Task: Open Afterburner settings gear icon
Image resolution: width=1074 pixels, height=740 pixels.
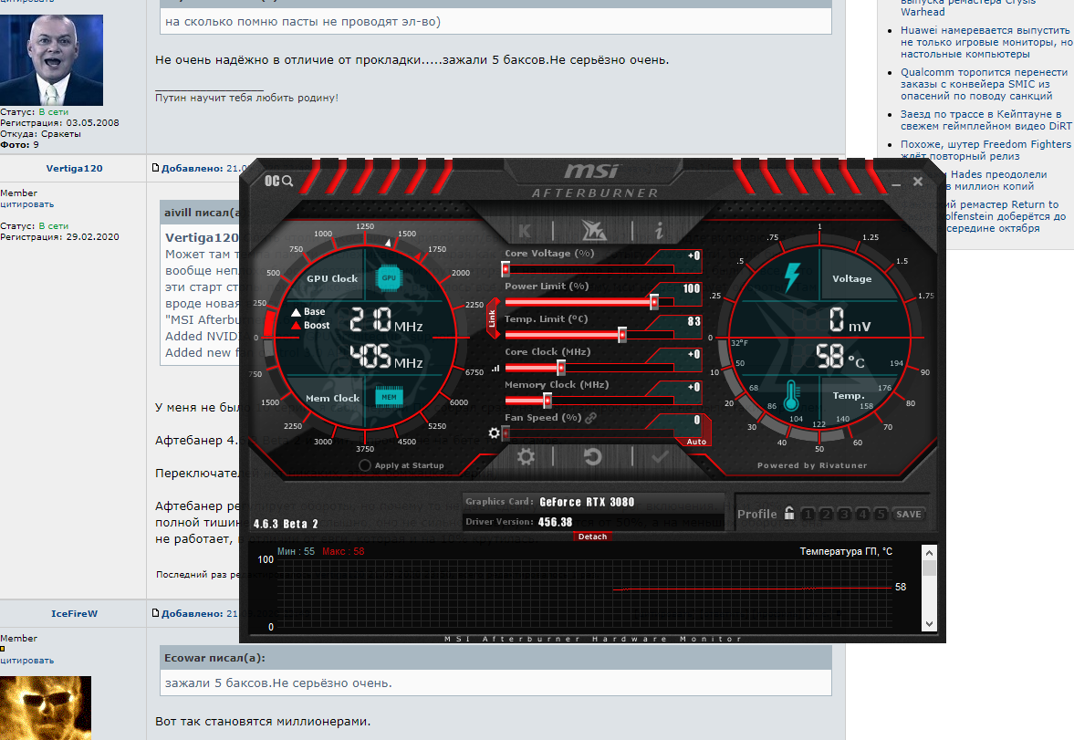Action: click(x=526, y=456)
